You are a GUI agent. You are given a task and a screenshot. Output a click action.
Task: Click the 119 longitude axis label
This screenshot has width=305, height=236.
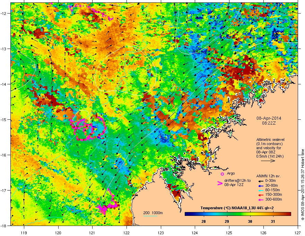click(24, 233)
